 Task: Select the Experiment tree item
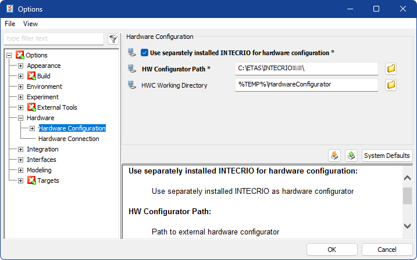point(42,97)
